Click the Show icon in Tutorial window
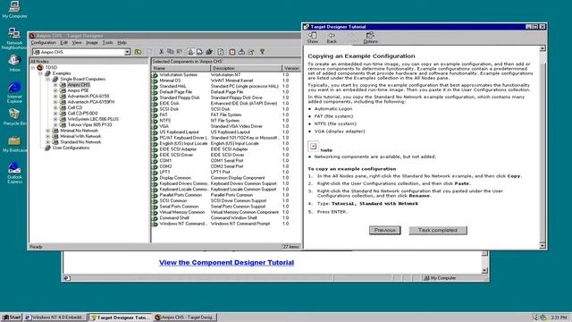Viewport: 572px width, 322px height. pos(313,38)
